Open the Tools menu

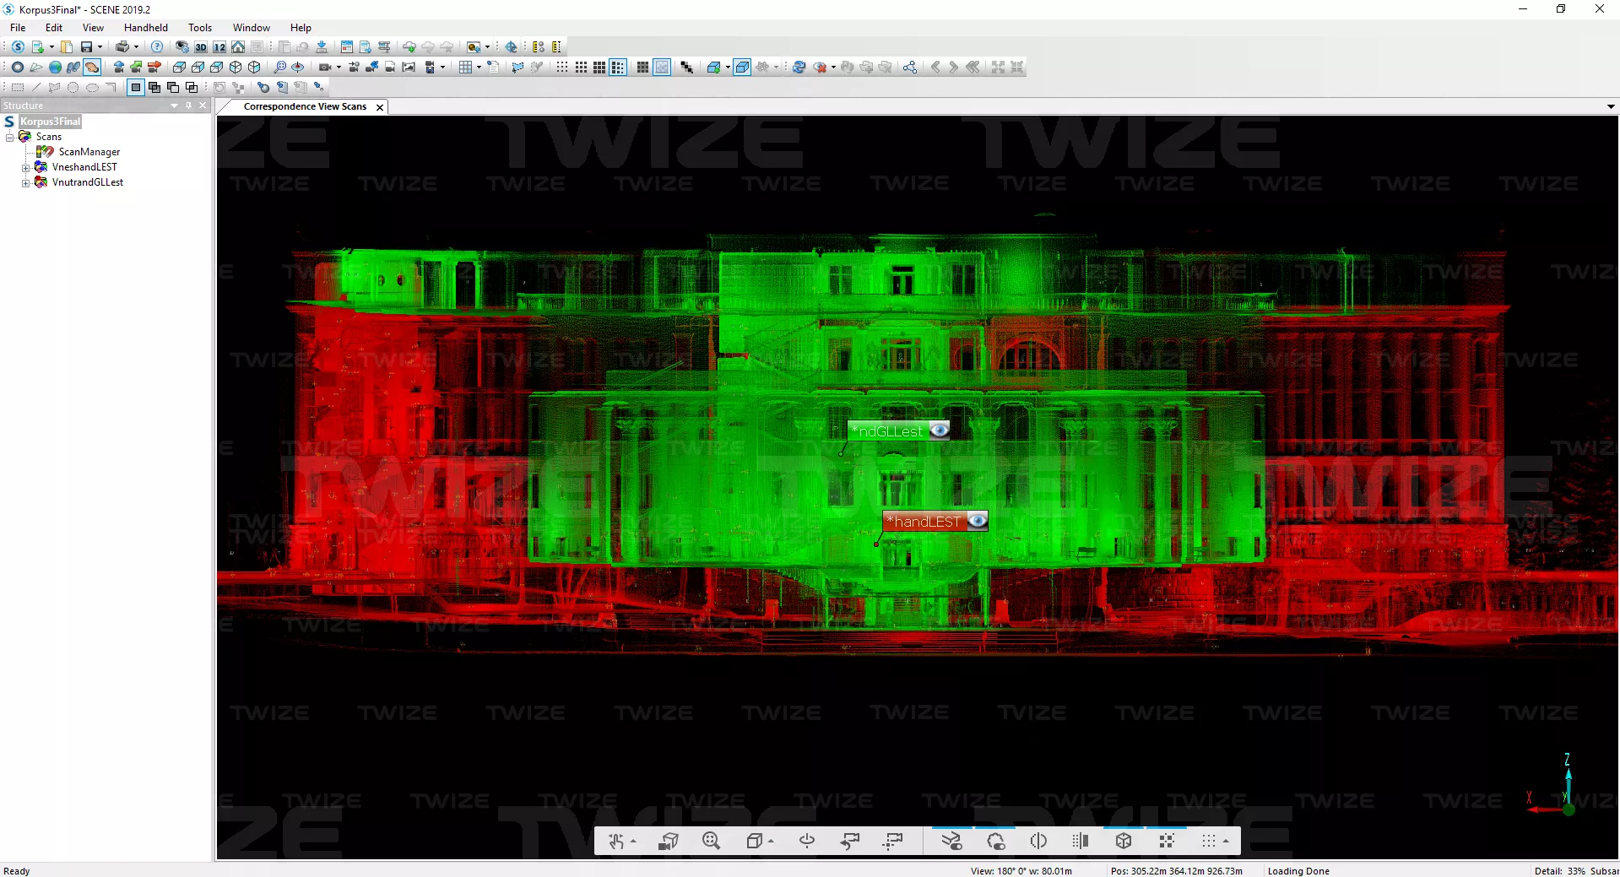(x=199, y=28)
